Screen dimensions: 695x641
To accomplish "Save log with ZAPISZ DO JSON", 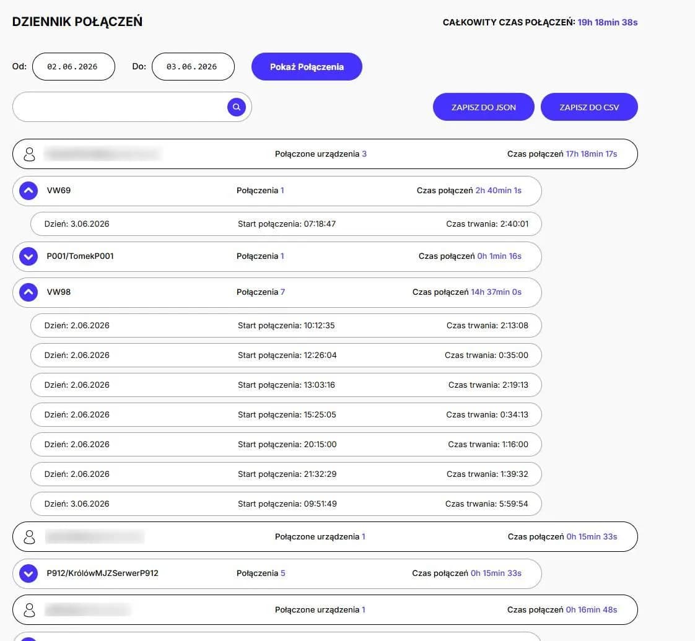I will [484, 107].
